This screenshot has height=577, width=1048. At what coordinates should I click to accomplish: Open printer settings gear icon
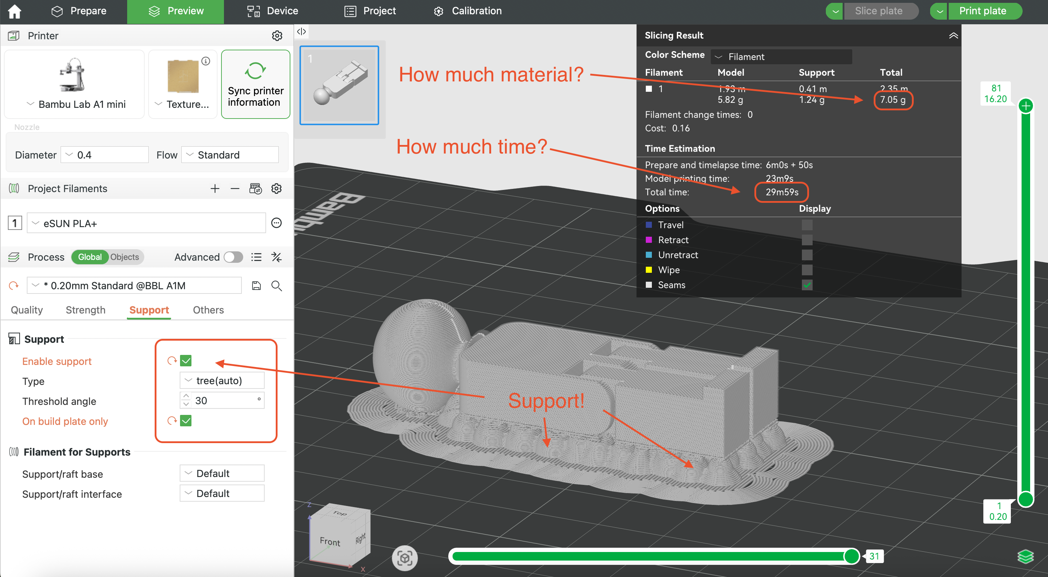pyautogui.click(x=277, y=36)
